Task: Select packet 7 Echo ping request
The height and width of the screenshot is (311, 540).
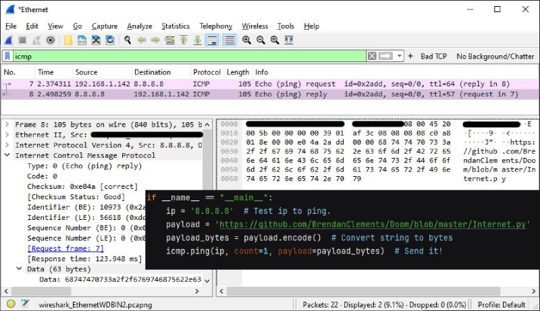Action: [x=270, y=84]
